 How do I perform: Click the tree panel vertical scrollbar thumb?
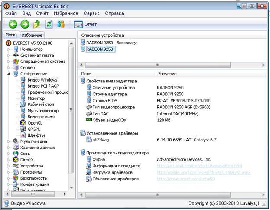coord(71,110)
